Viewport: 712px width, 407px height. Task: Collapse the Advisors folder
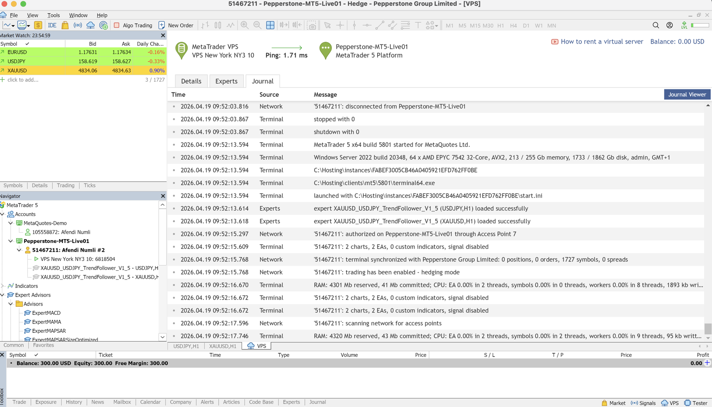click(x=11, y=304)
